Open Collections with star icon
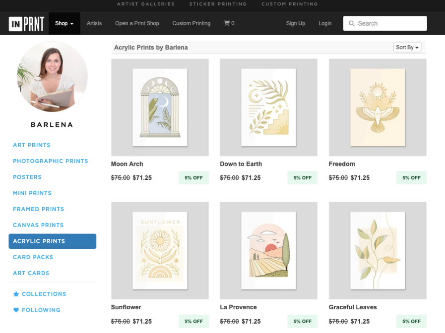Image resolution: width=445 pixels, height=333 pixels. click(x=40, y=294)
